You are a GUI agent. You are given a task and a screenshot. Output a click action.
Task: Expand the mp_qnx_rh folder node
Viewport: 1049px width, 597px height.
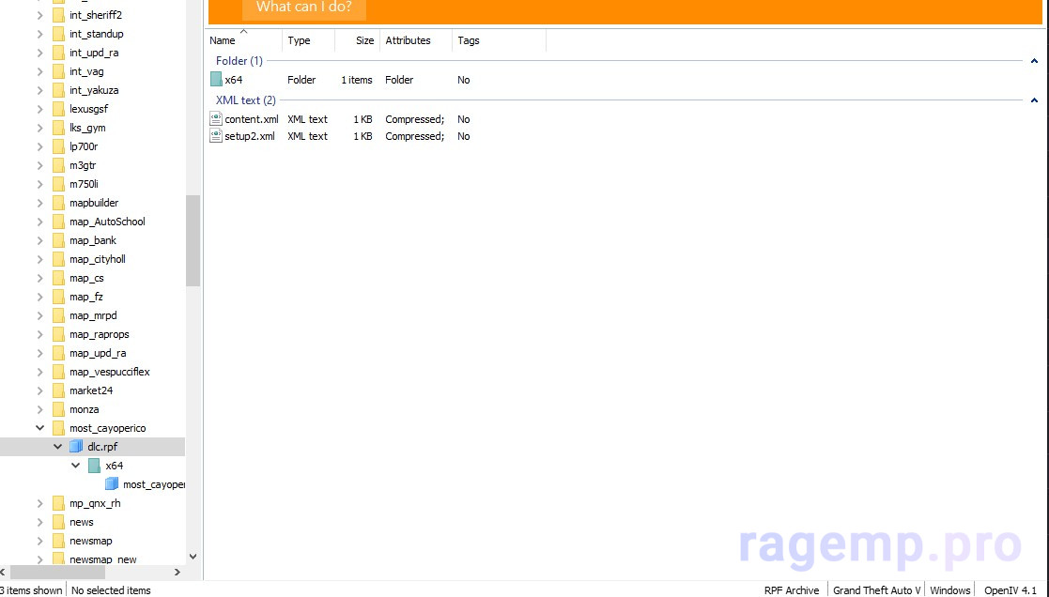point(40,503)
